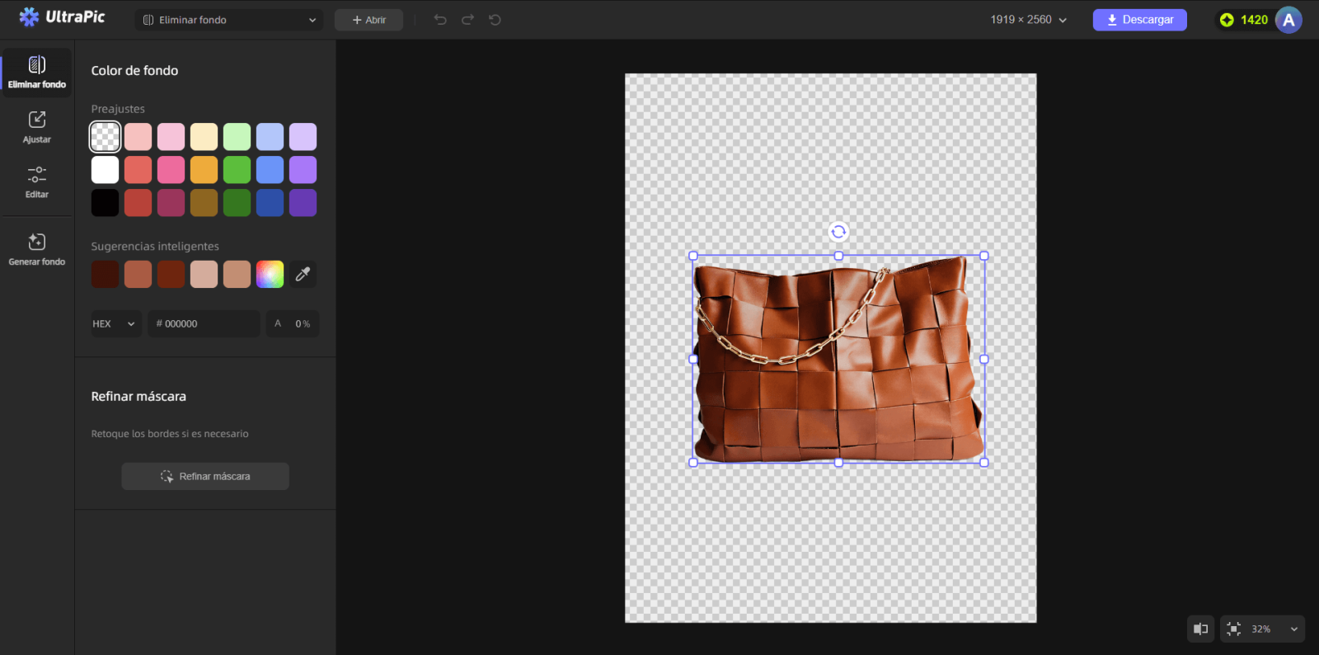1319x655 pixels.
Task: Open the Ajustar sidebar tool
Action: [37, 128]
